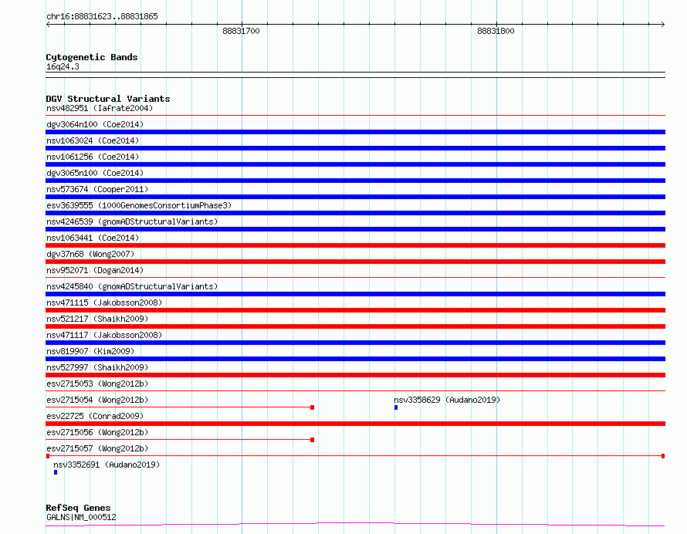Click small blue marker below nsv3352691 label
Image resolution: width=687 pixels, height=534 pixels.
(56, 472)
